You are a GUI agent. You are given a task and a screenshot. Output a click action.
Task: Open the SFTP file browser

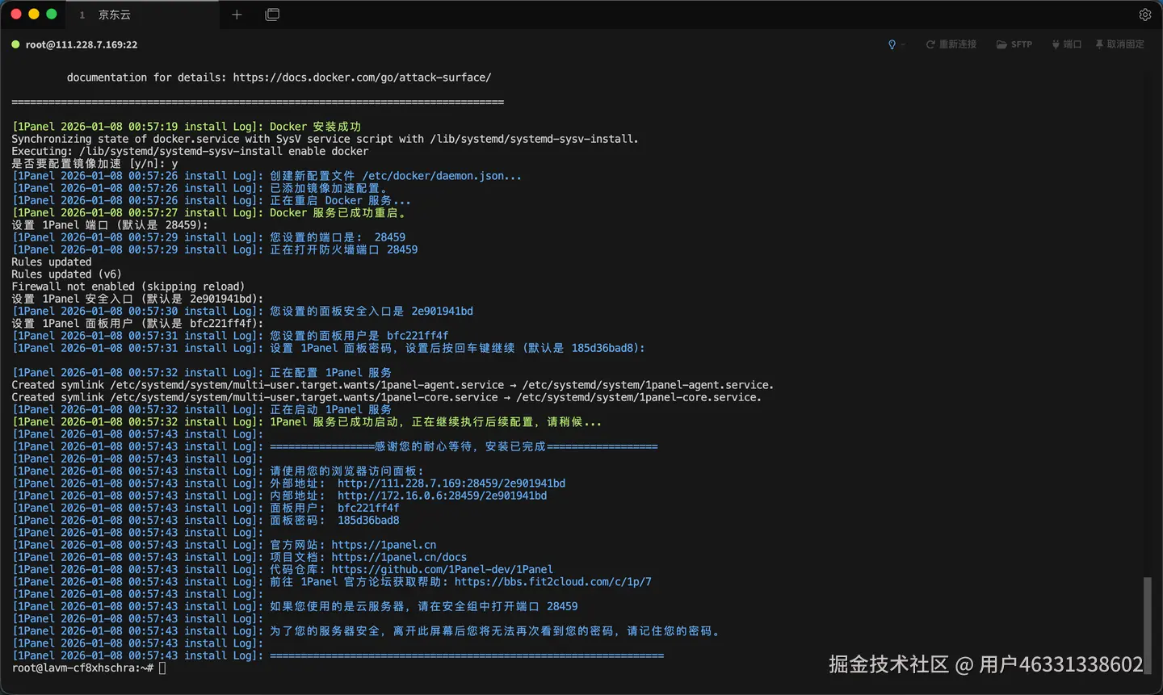[x=1014, y=44]
